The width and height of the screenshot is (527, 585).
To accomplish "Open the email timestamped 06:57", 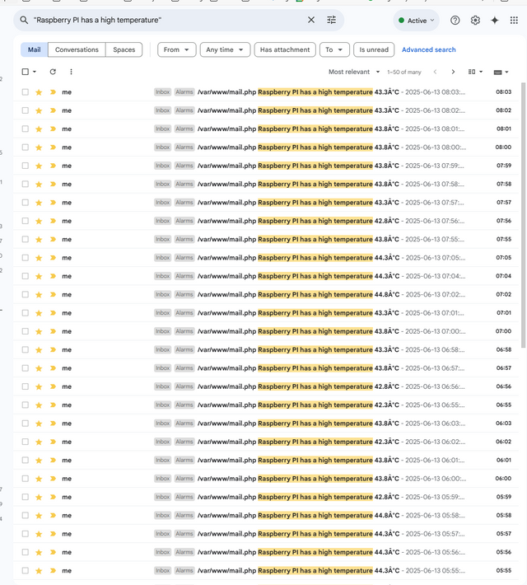I will (x=266, y=367).
